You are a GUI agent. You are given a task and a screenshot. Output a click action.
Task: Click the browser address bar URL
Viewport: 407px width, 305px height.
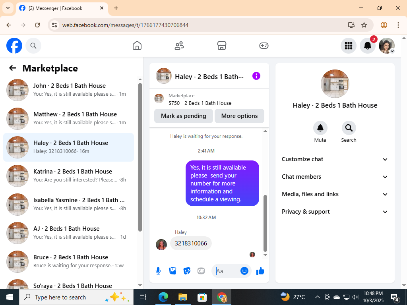click(125, 25)
